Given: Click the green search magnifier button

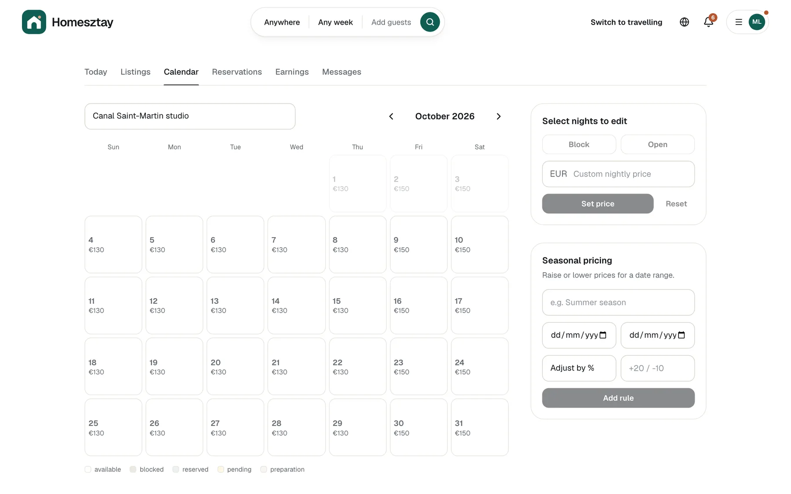Looking at the screenshot, I should [430, 22].
